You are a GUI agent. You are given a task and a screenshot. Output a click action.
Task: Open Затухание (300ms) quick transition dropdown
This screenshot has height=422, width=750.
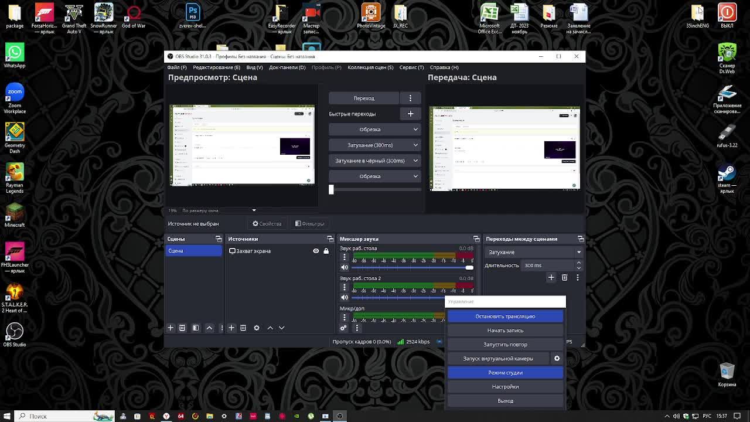point(374,145)
